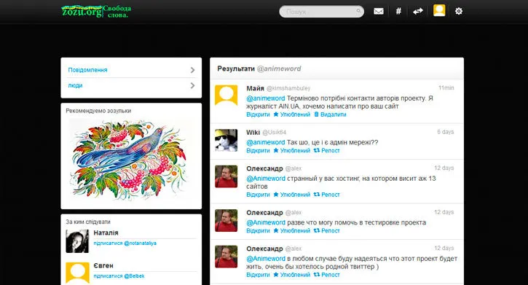This screenshot has width=528, height=285.
Task: Click the name Євген in follow suggestions
Action: (103, 266)
